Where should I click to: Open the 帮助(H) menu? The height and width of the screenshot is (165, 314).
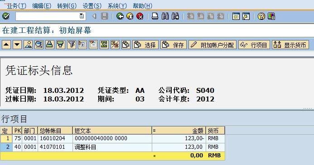[x=143, y=6]
